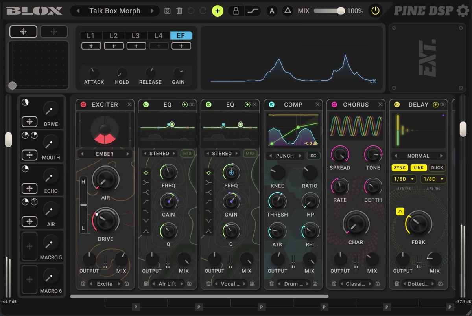Image resolution: width=472 pixels, height=316 pixels.
Task: Select the bell filter shape in the first EQ
Action: (x=146, y=173)
